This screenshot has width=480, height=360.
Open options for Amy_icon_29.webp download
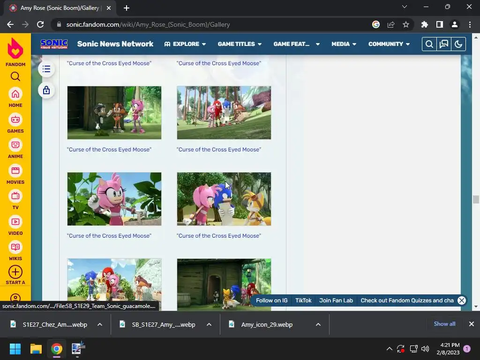point(318,324)
